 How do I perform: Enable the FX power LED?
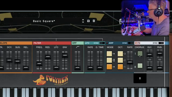136,43
